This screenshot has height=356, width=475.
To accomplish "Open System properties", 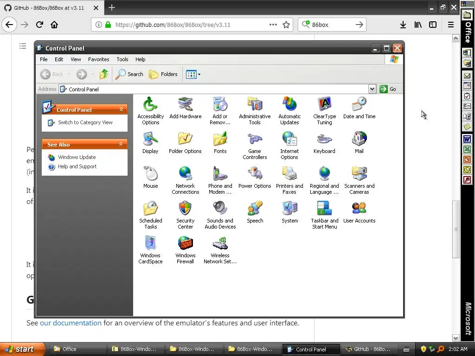I will click(289, 212).
